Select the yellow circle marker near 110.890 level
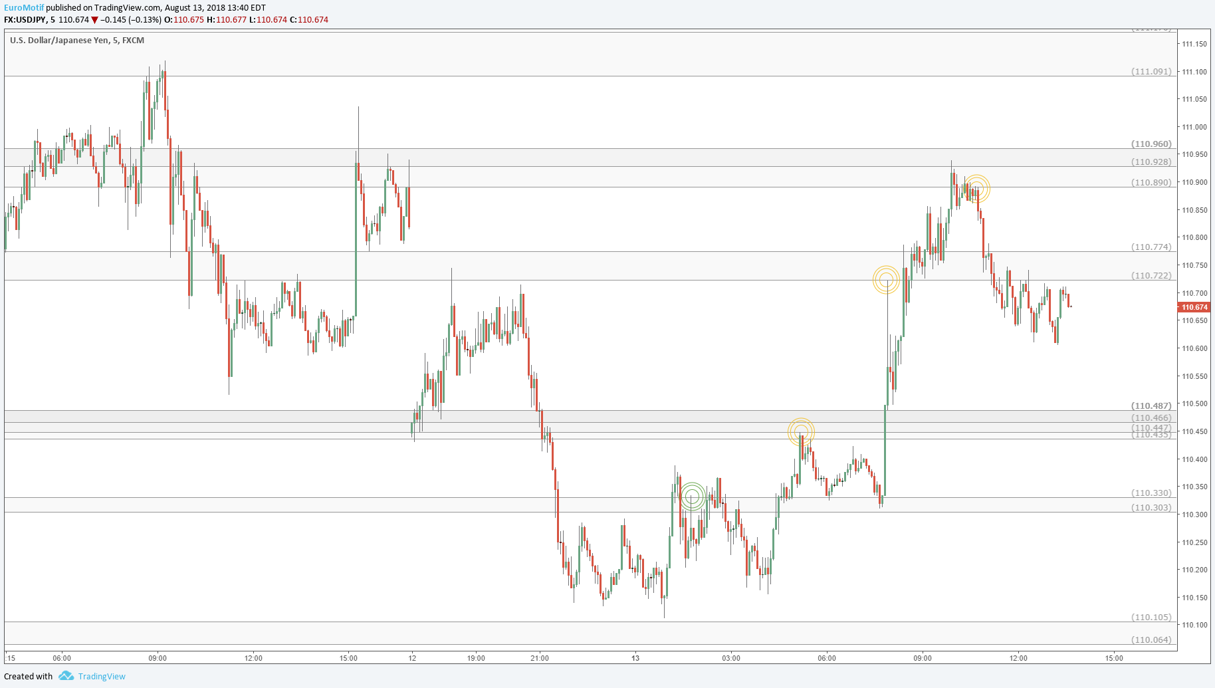The width and height of the screenshot is (1215, 688). click(x=976, y=189)
